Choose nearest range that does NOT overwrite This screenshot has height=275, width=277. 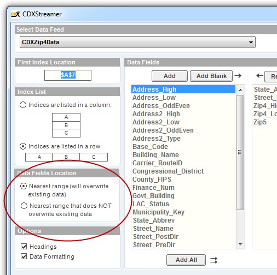24,206
